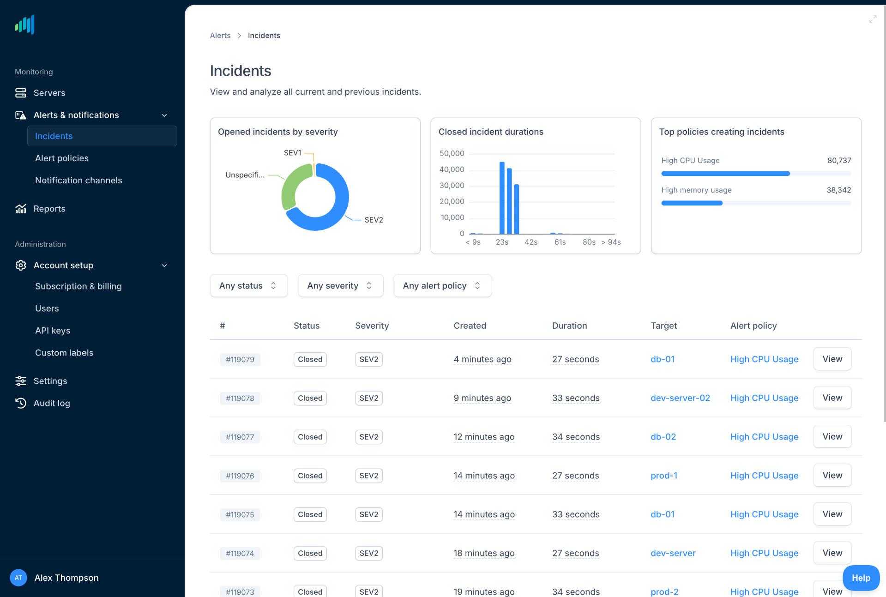The height and width of the screenshot is (597, 886).
Task: Click the Account setup gear icon
Action: (20, 265)
